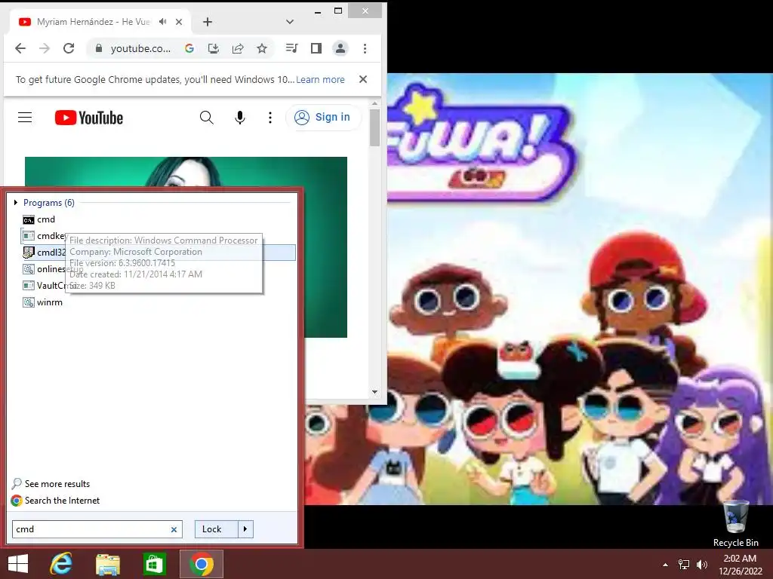Open Chrome tab search chevron
773x579 pixels.
click(x=290, y=22)
